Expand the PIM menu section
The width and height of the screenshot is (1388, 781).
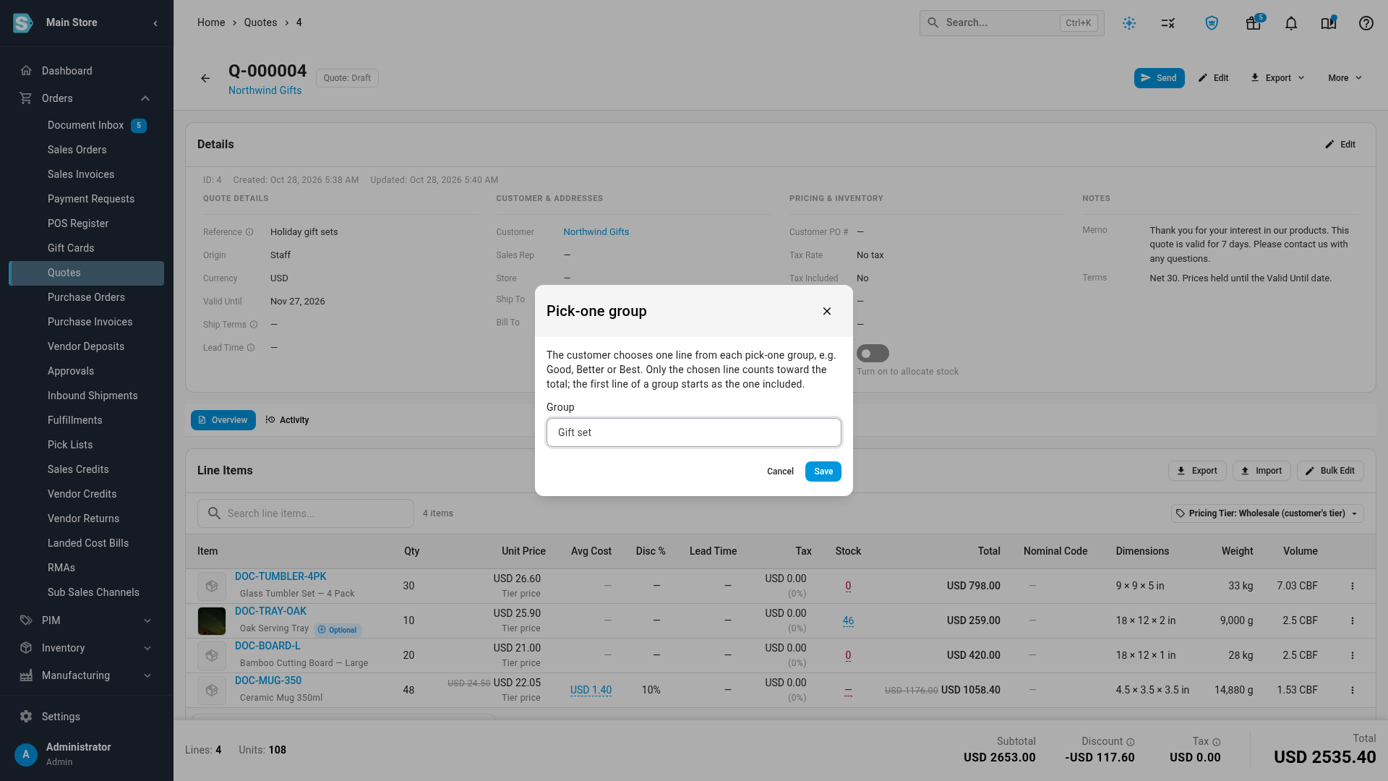pyautogui.click(x=147, y=620)
